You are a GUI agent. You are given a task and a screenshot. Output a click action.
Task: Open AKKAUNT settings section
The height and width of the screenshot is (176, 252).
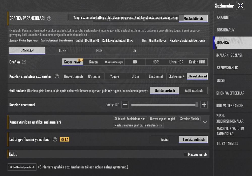[x=233, y=17]
